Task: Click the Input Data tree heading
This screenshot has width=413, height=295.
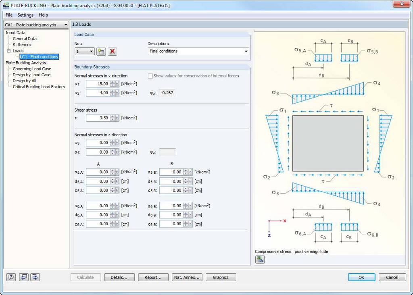Action: pos(16,33)
